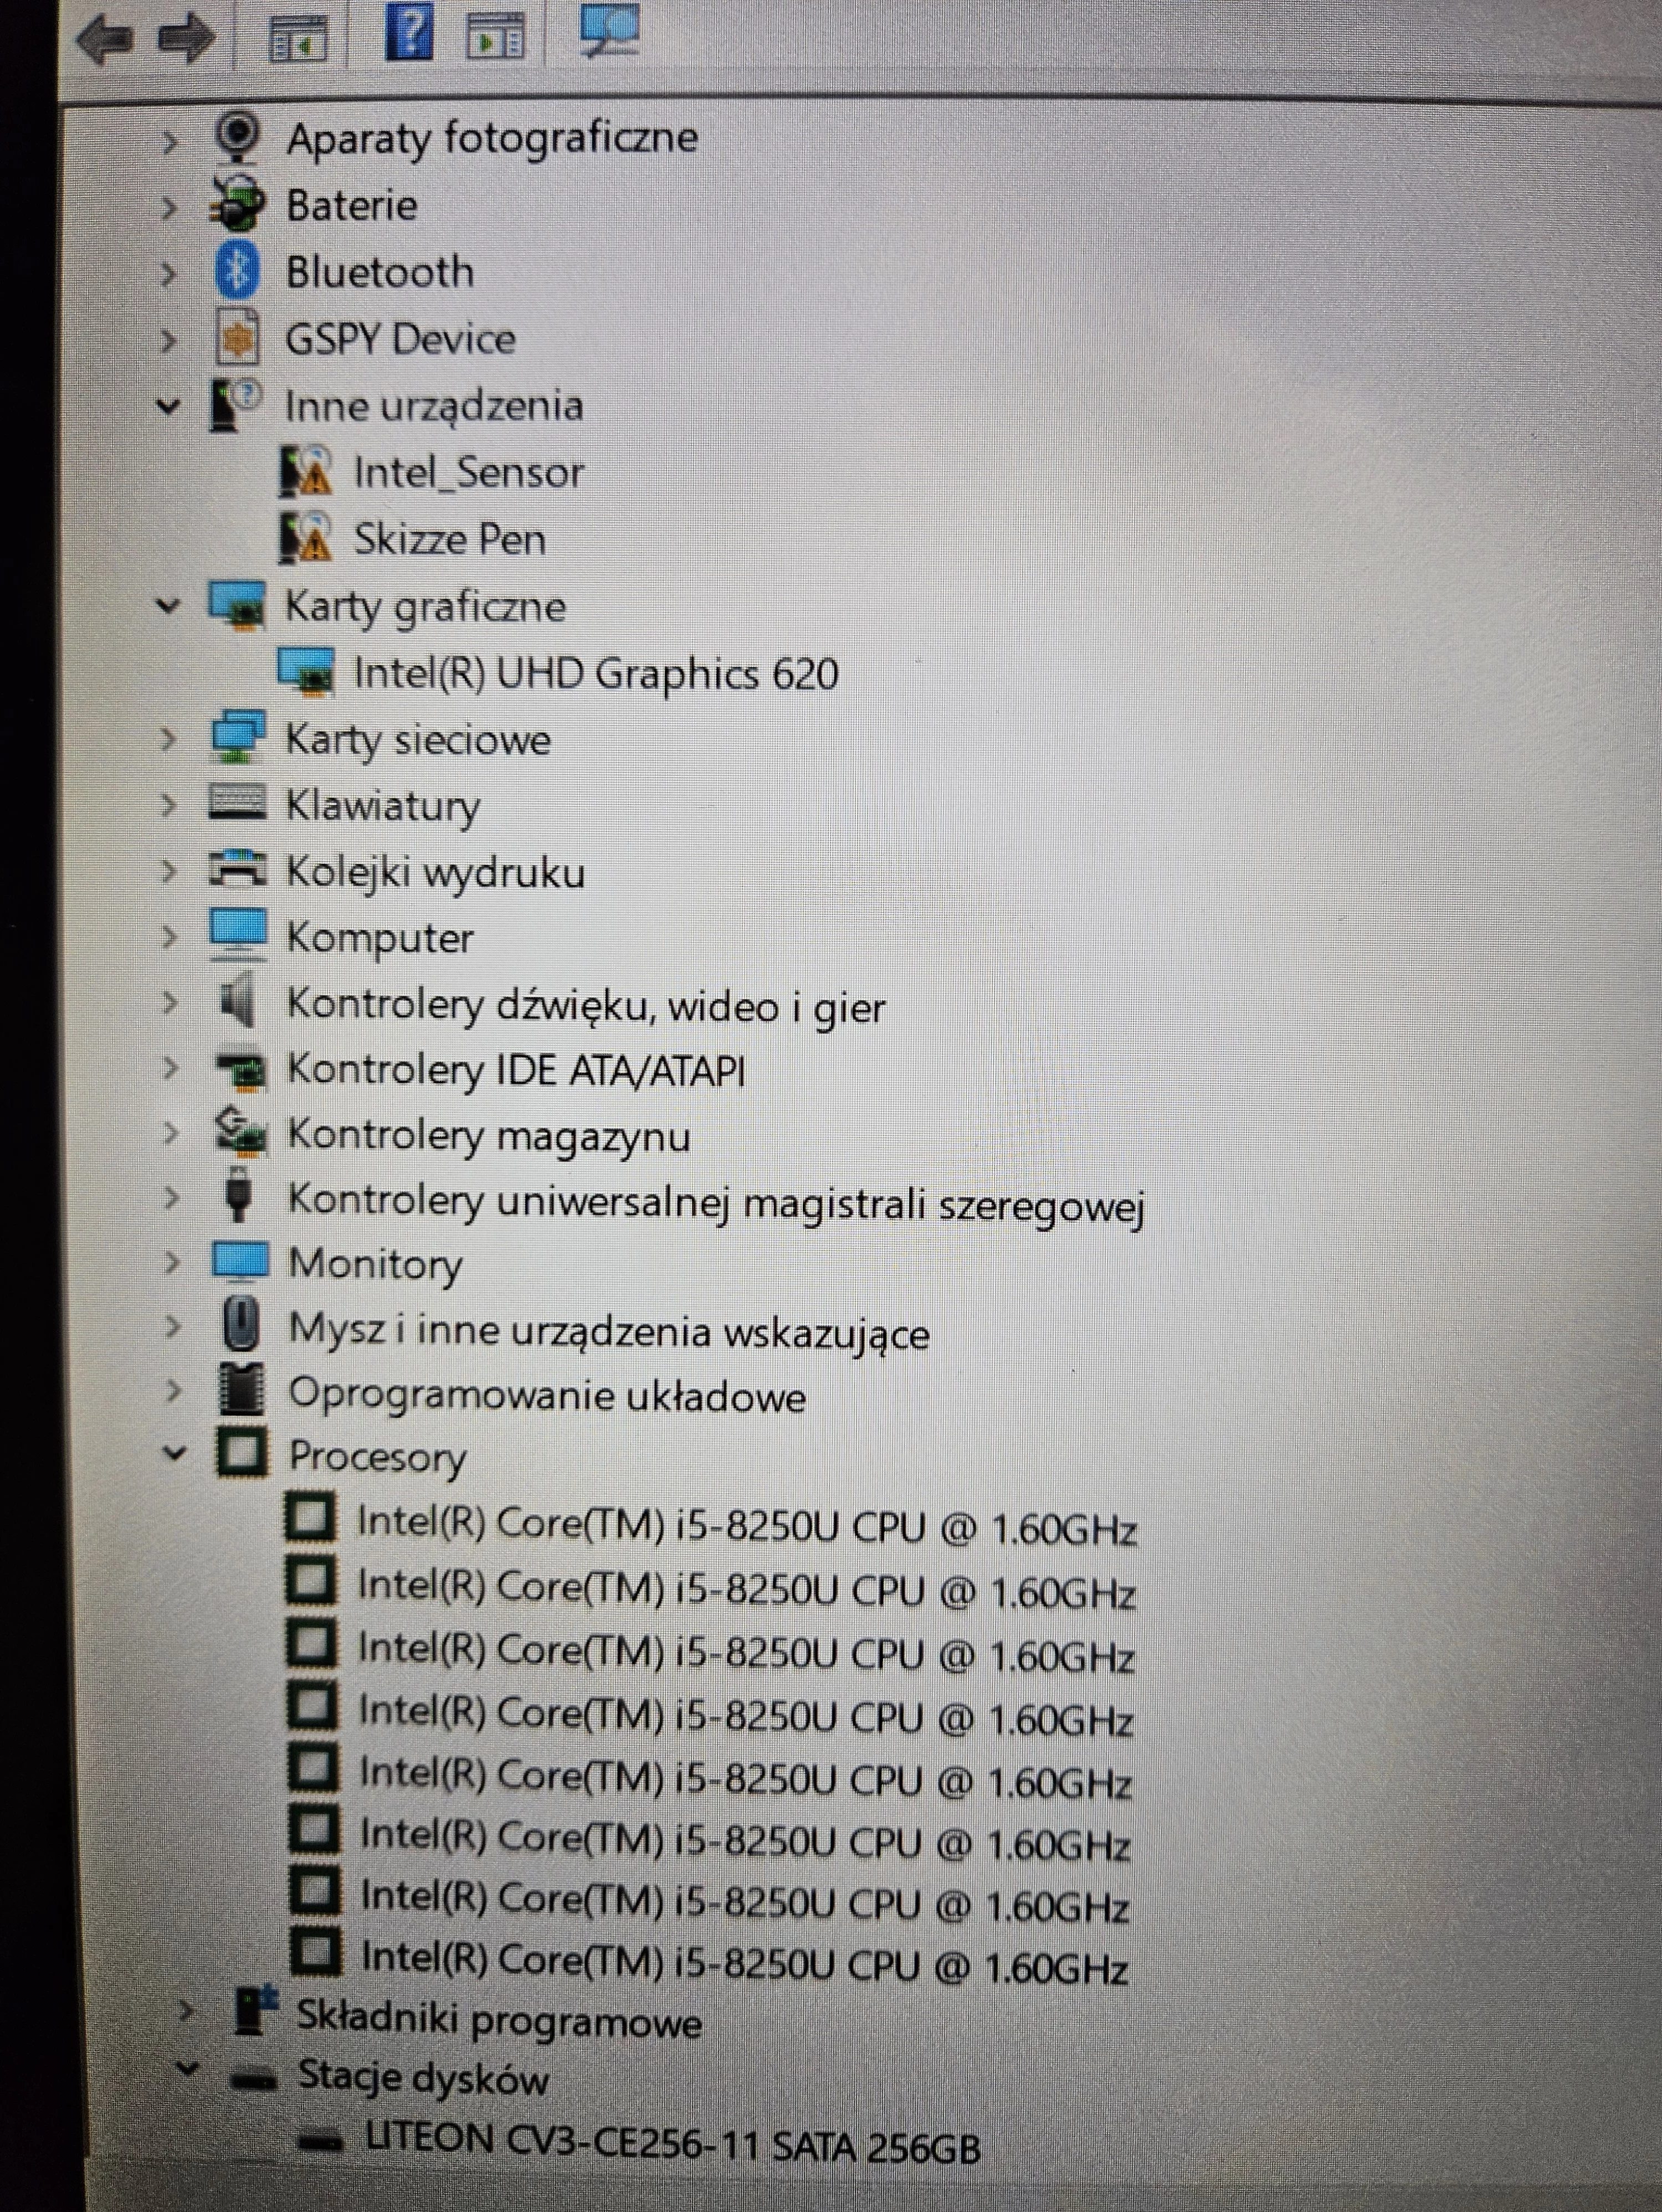Viewport: 1662px width, 2212px height.
Task: Select the Klawiatury keyboard icon
Action: tap(237, 803)
